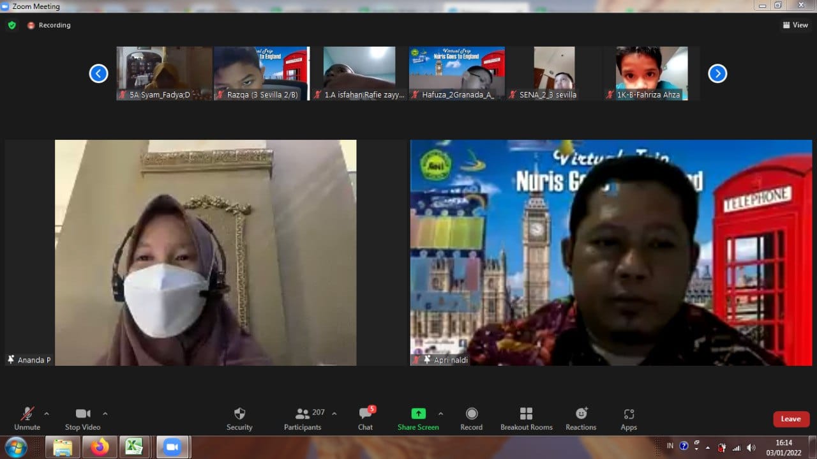The width and height of the screenshot is (817, 459).
Task: Click the red Leave button
Action: click(x=791, y=419)
